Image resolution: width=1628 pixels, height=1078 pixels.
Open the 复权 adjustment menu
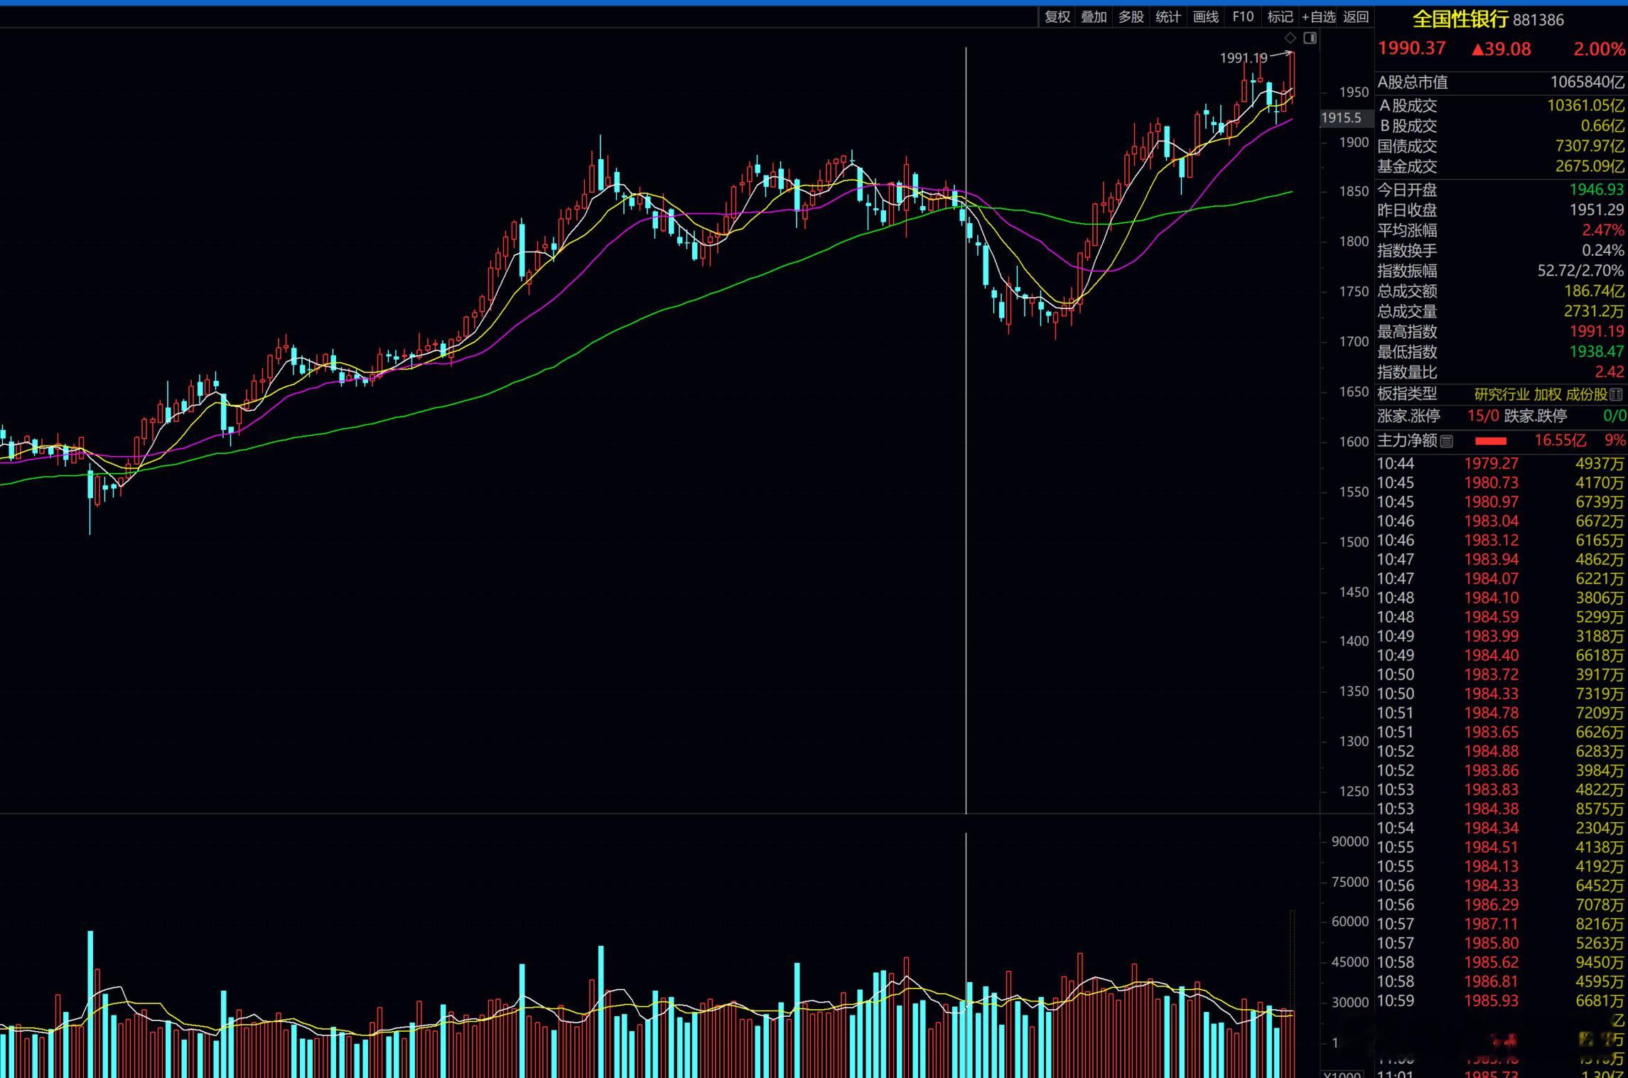pos(1057,17)
